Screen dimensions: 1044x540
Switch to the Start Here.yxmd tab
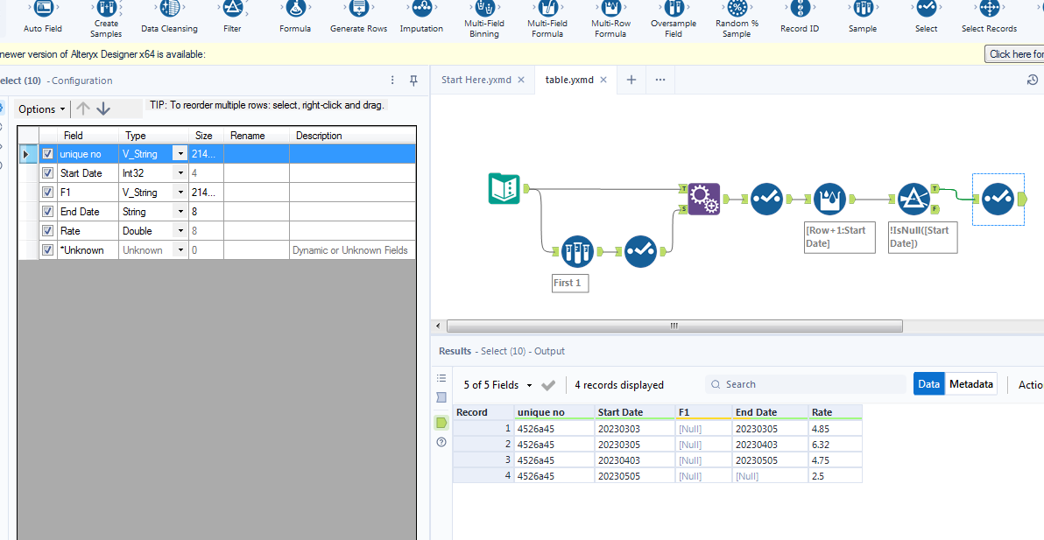tap(476, 80)
